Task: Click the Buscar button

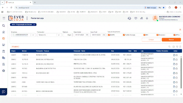Action: pyautogui.click(x=171, y=39)
